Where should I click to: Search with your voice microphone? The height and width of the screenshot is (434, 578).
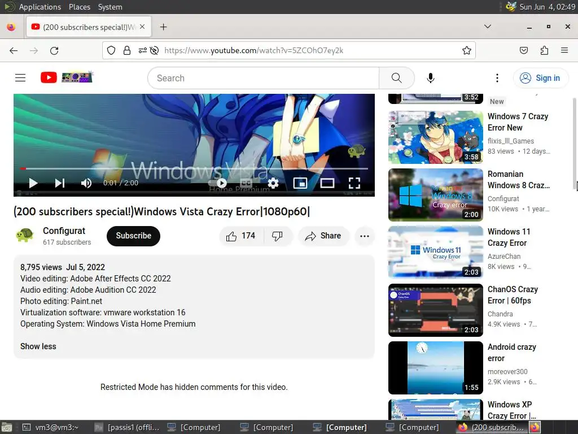431,78
